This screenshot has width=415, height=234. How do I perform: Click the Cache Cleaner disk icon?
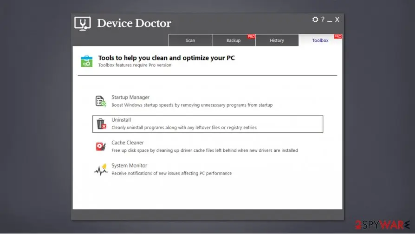pos(101,146)
